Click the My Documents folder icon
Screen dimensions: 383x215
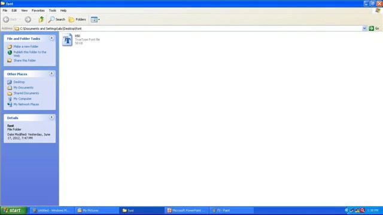10,88
